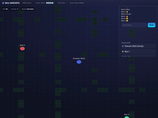Click the Mini MMORPG title
Screen dimensions: 158x118
point(12,3)
